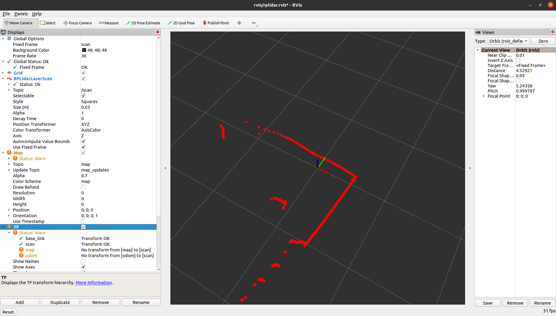This screenshot has width=556, height=316.
Task: Open the File menu
Action: (x=6, y=14)
